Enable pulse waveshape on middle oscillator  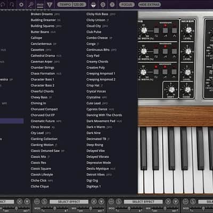(x=156, y=51)
